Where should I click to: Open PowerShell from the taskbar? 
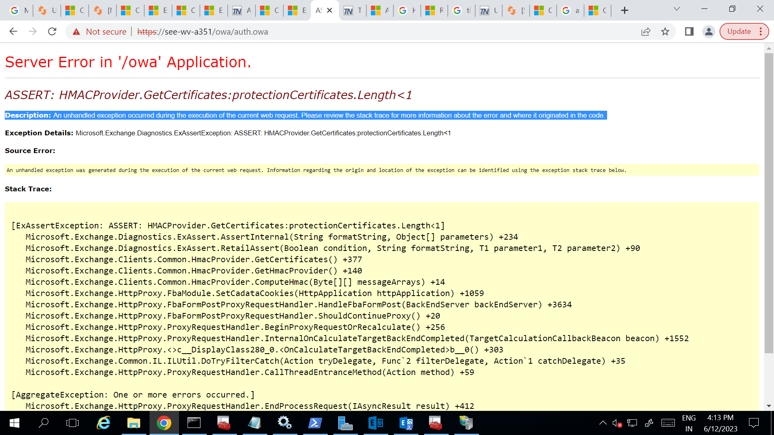(x=315, y=423)
